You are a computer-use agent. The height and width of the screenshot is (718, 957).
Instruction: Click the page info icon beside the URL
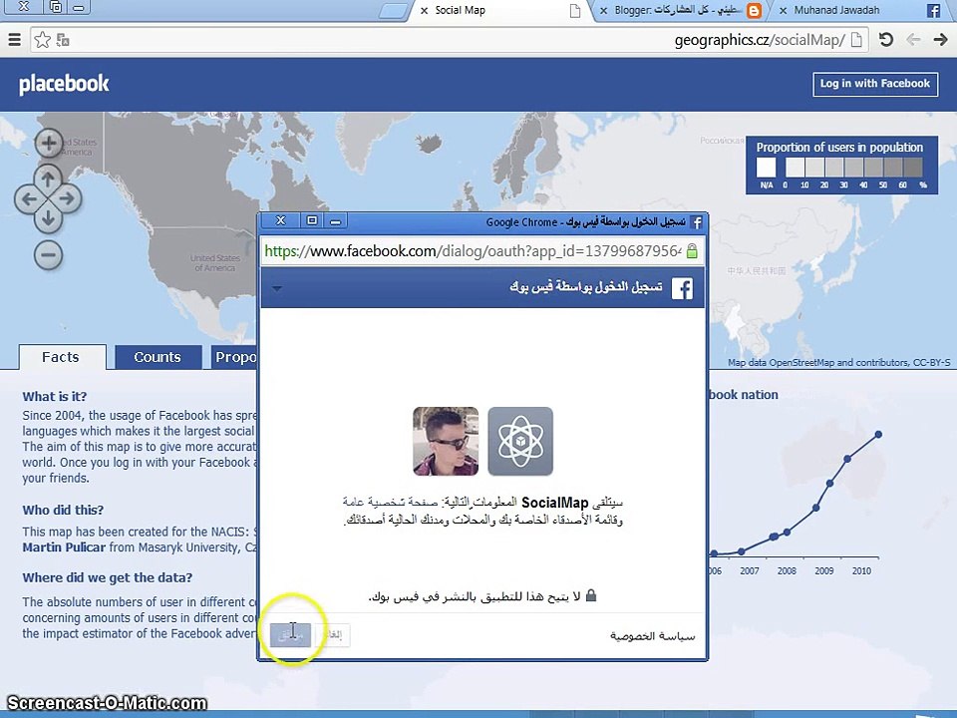pos(857,40)
